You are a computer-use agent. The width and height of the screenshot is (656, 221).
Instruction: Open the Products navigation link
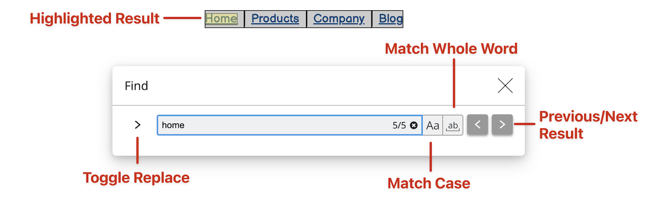point(275,19)
